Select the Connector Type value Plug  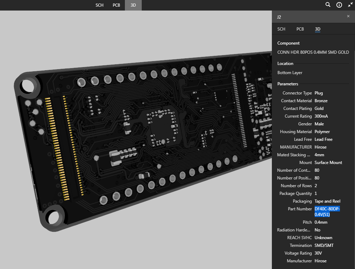(319, 93)
